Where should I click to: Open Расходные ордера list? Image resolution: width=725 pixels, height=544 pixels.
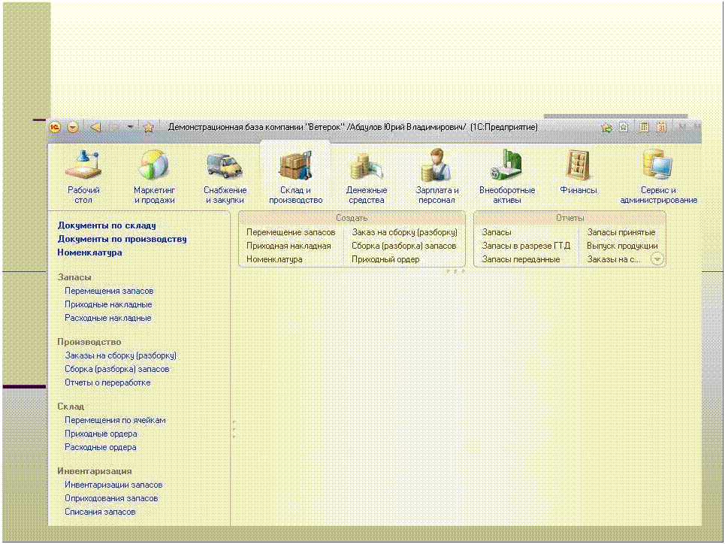coord(101,447)
